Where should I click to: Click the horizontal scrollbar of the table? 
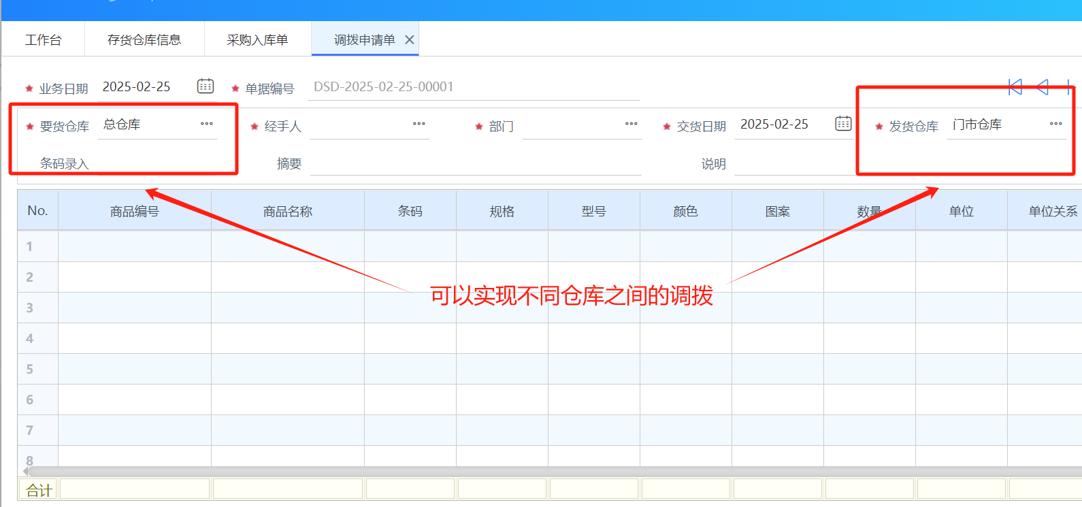[x=544, y=471]
